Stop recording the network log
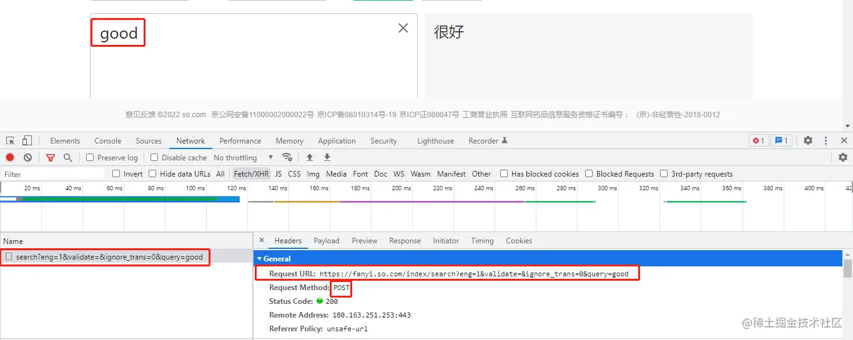The image size is (853, 340). [10, 157]
